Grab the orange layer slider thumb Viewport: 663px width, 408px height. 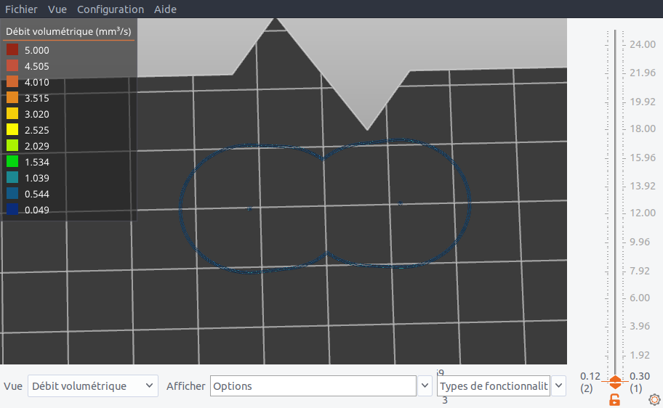click(615, 382)
